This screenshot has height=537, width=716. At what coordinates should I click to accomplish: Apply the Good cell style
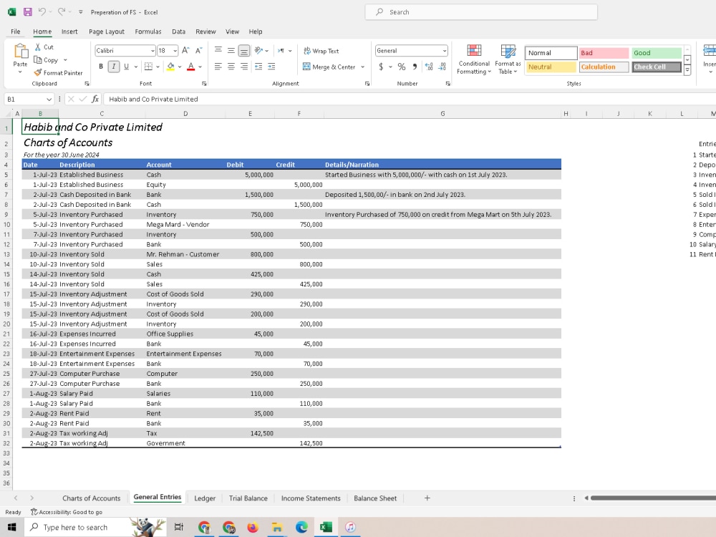(657, 53)
